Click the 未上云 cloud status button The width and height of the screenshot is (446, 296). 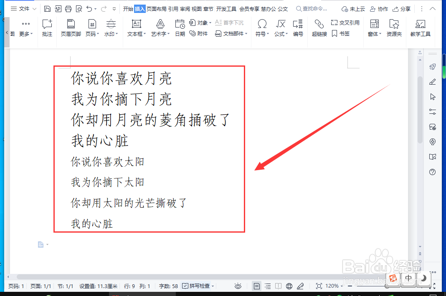(x=353, y=9)
